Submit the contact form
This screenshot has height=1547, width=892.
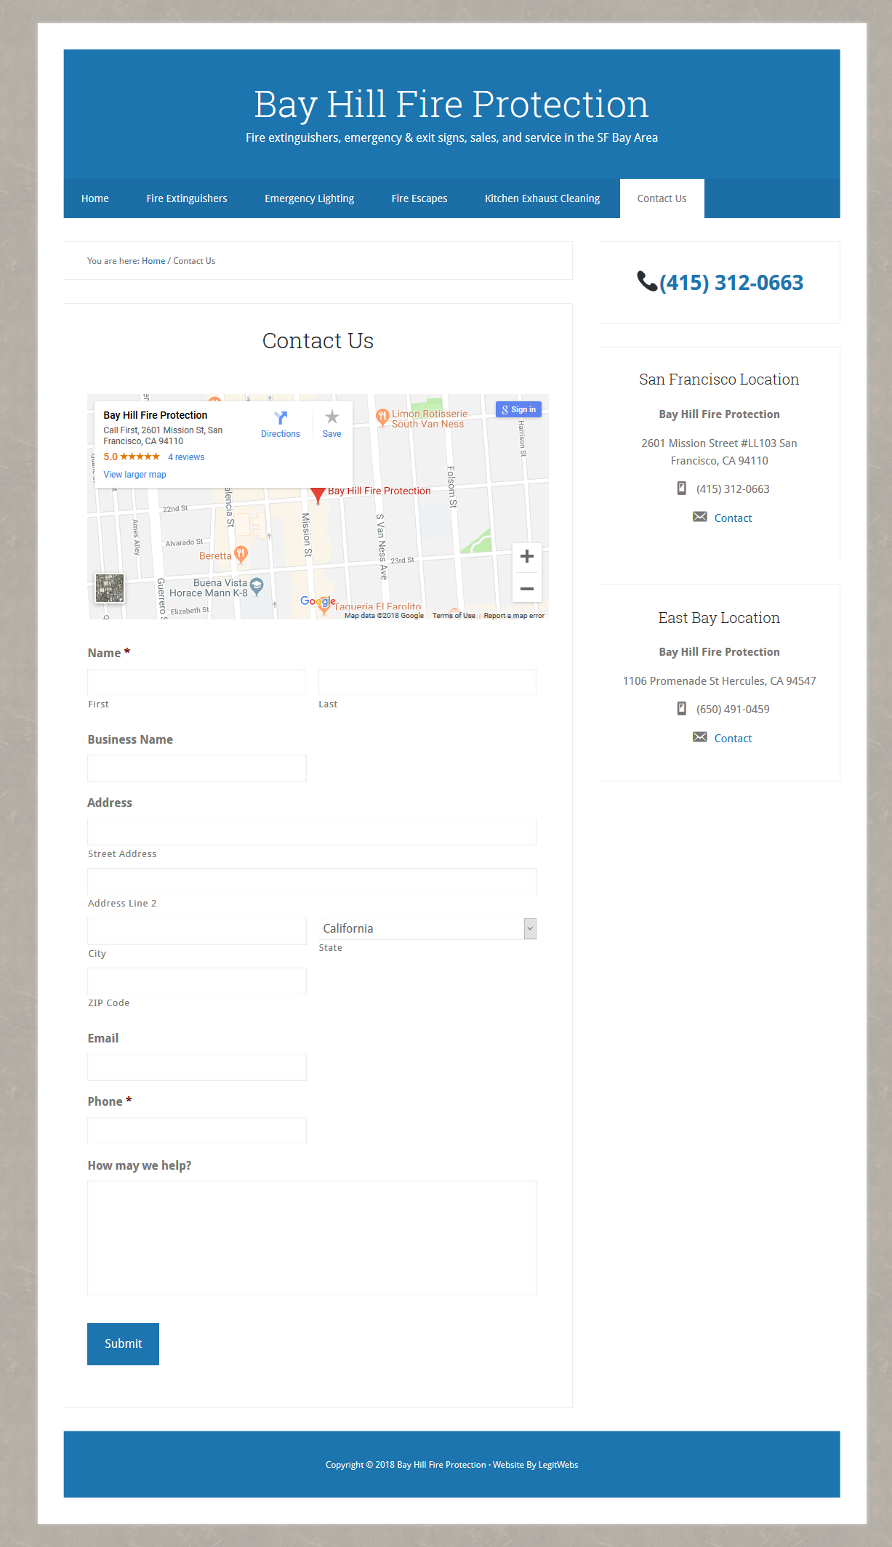[123, 1344]
